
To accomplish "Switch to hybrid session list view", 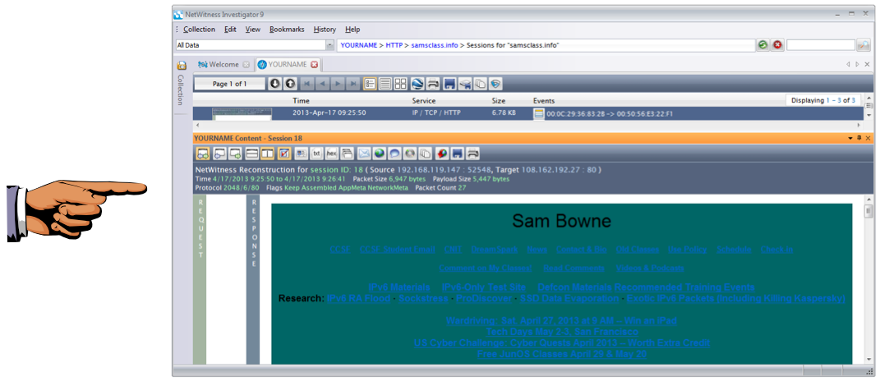I will 370,84.
